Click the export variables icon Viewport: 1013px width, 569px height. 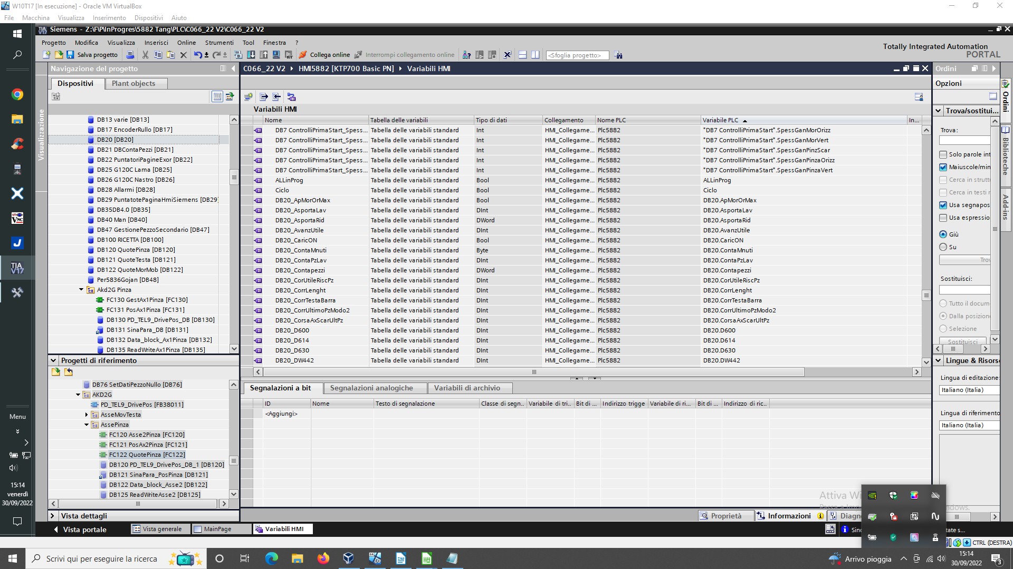(x=264, y=97)
